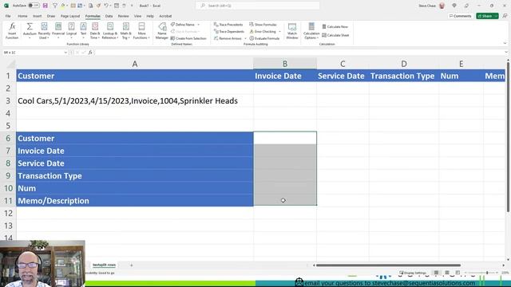This screenshot has width=511, height=287.
Task: Open Lookup & Reference functions menu
Action: click(110, 31)
